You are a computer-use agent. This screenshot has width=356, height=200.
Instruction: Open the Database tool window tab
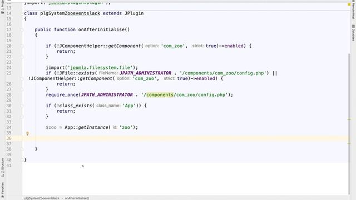(x=354, y=33)
